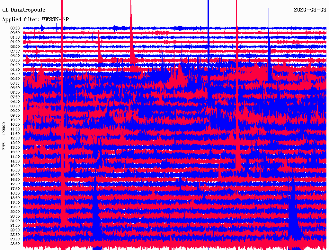Click the 09:00 time marker
The width and height of the screenshot is (329, 250).
point(15,111)
